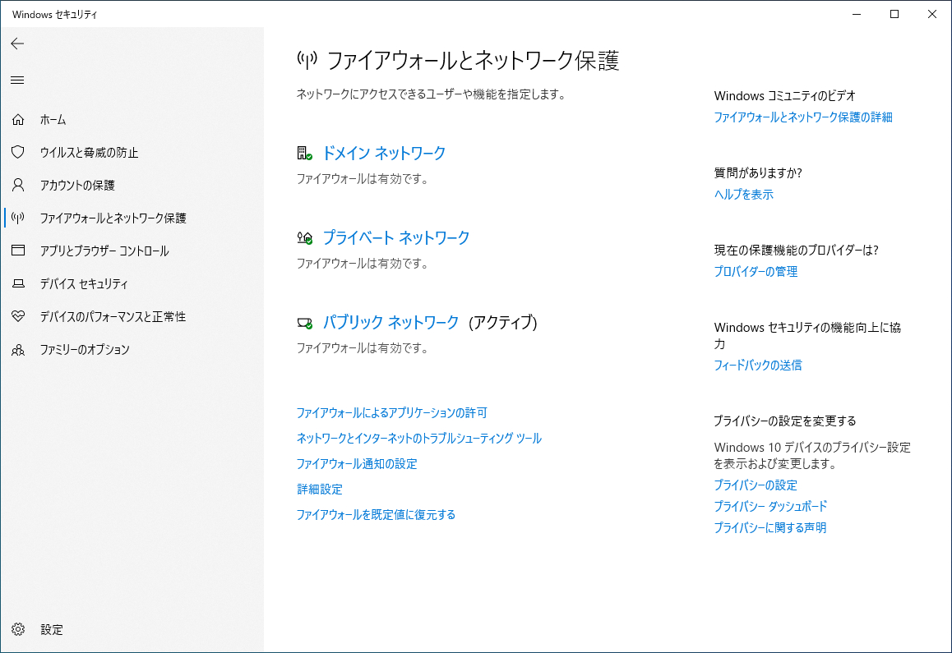Click the back arrow icon
The width and height of the screenshot is (952, 653).
(x=17, y=43)
